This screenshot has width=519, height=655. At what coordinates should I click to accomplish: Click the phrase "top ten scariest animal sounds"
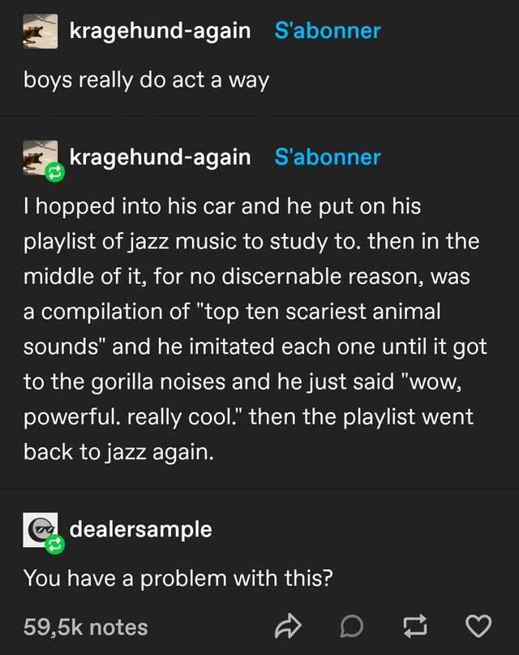coord(318,312)
